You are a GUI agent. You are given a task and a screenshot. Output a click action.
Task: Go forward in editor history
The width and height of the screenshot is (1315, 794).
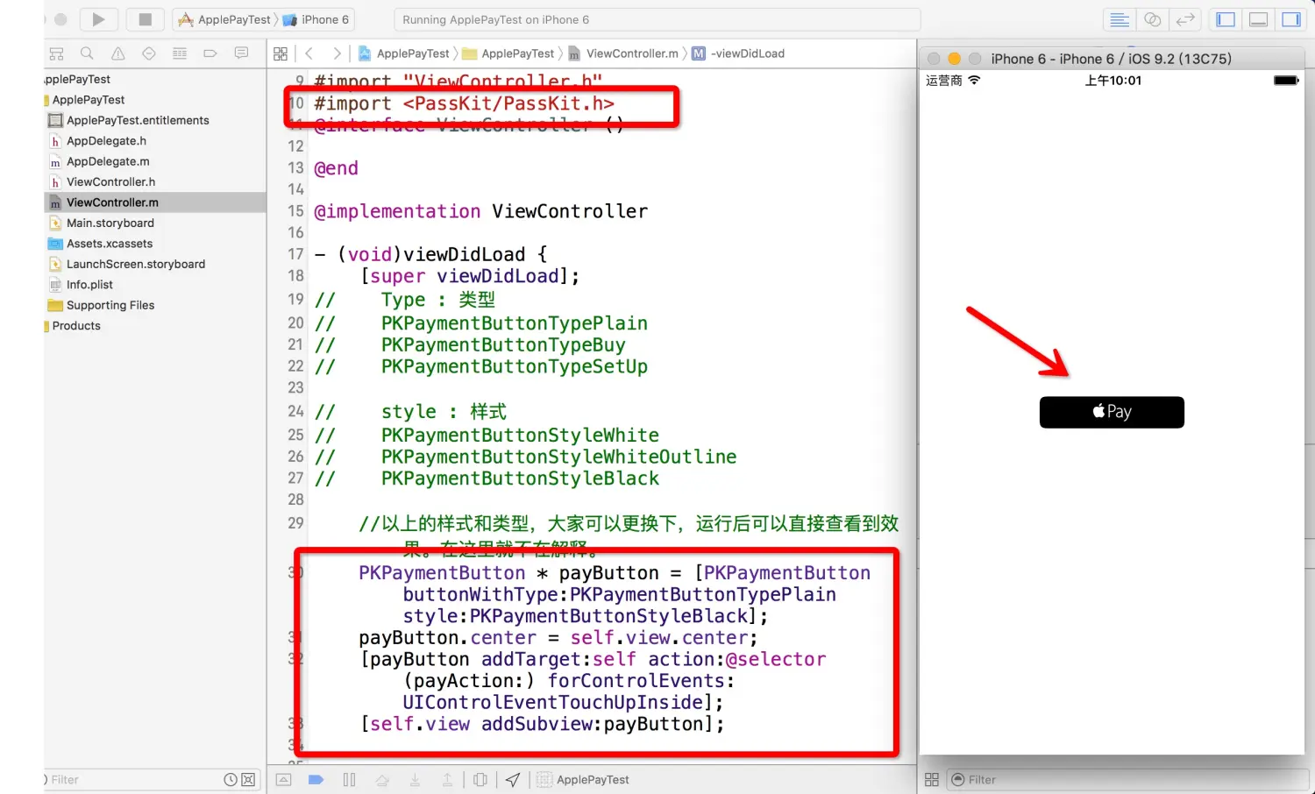pos(337,53)
